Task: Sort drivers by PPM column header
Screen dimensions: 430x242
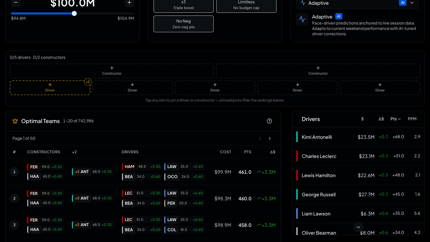Action: 412,119
